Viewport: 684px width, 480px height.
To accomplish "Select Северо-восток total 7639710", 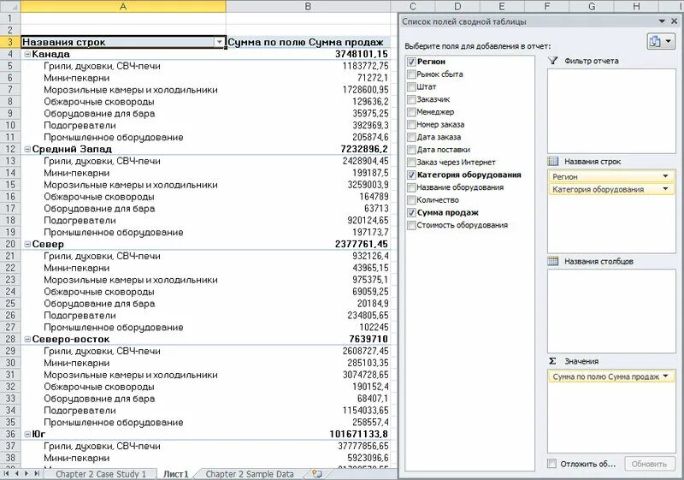I will pyautogui.click(x=308, y=340).
